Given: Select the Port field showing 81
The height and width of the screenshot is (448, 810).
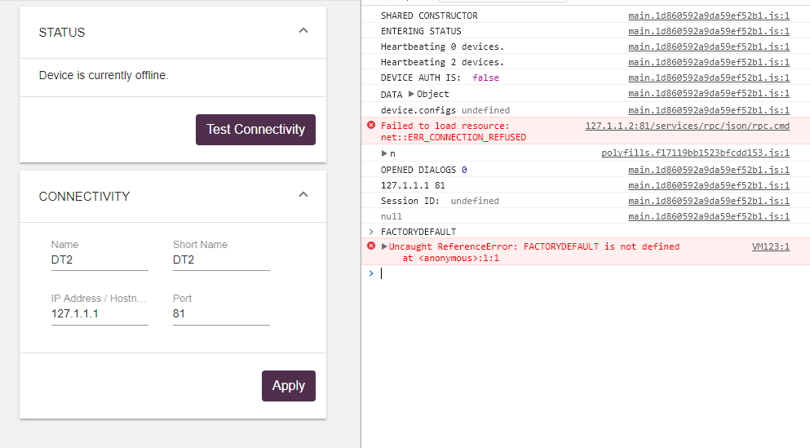Looking at the screenshot, I should pyautogui.click(x=220, y=313).
